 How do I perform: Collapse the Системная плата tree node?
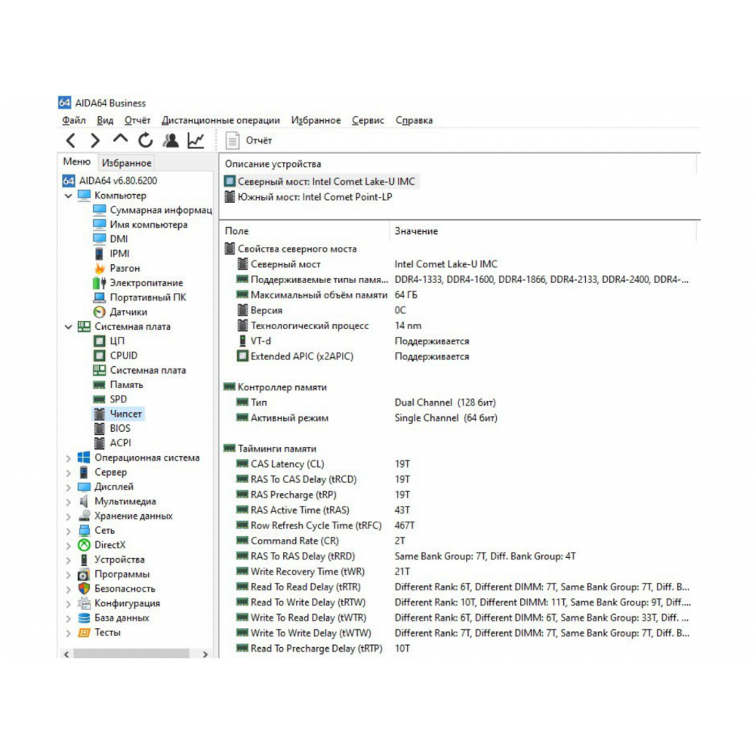(69, 326)
